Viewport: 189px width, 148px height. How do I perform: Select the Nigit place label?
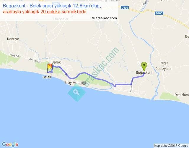click(164, 63)
